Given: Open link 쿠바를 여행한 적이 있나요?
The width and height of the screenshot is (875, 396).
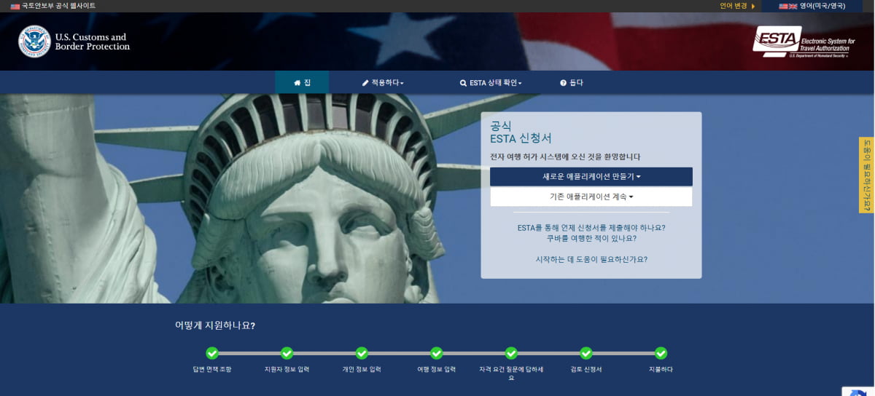Looking at the screenshot, I should [x=591, y=238].
